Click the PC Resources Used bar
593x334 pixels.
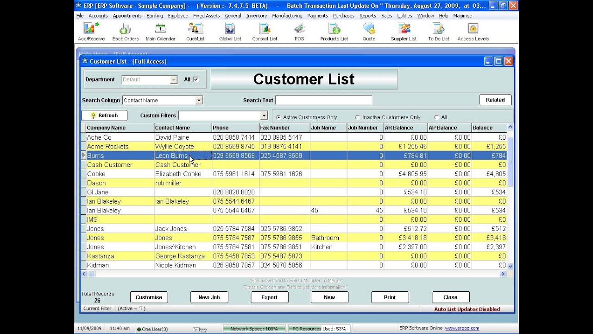[319, 329]
